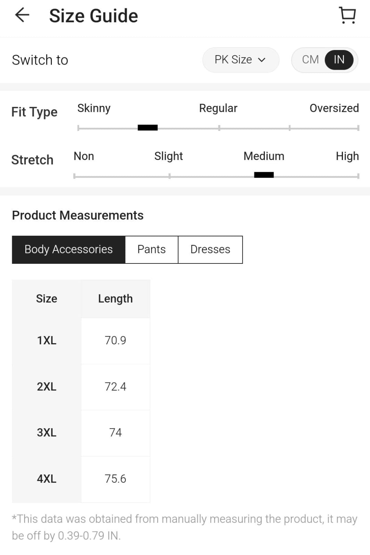Viewport: 370px width, 555px height.
Task: Tap the Medium stretch label
Action: pos(264,156)
